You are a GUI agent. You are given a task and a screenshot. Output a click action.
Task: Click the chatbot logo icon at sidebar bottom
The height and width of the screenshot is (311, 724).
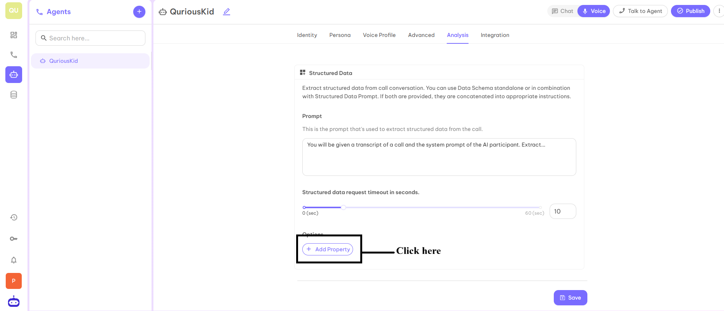[14, 301]
